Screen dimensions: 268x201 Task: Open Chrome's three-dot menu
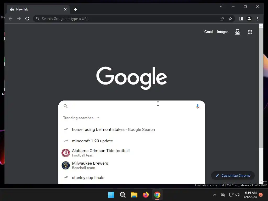click(258, 19)
